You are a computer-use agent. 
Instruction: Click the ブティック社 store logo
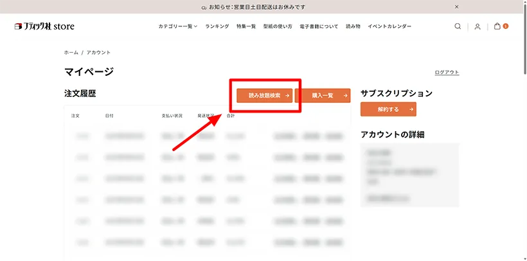click(44, 26)
